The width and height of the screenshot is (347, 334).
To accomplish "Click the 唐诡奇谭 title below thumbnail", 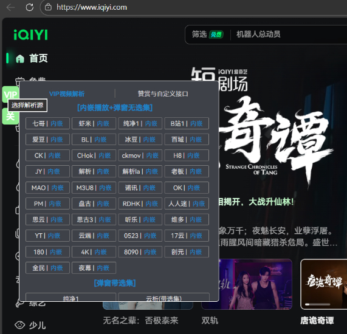I will pos(317,320).
